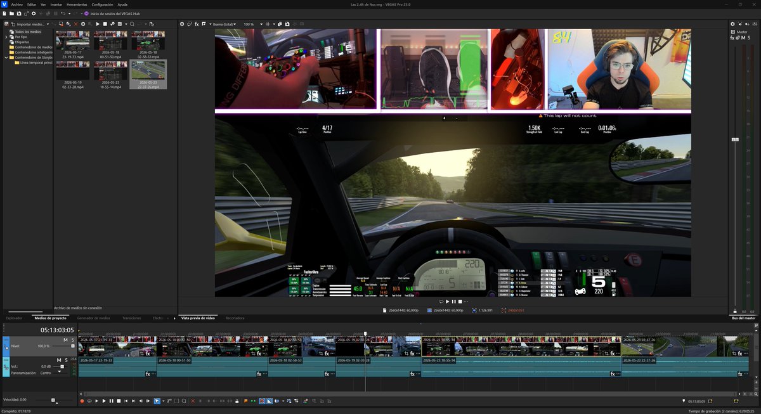
Task: Copy preview snapshot to clipboard icon
Action: click(280, 24)
